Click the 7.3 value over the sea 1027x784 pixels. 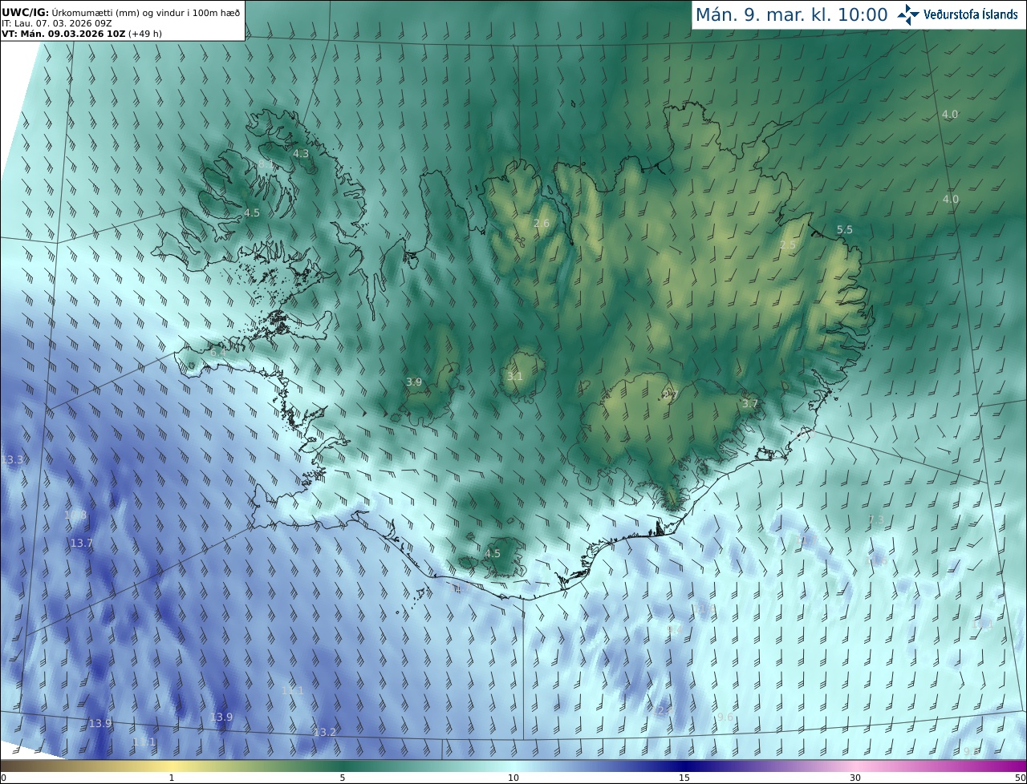[x=876, y=519]
